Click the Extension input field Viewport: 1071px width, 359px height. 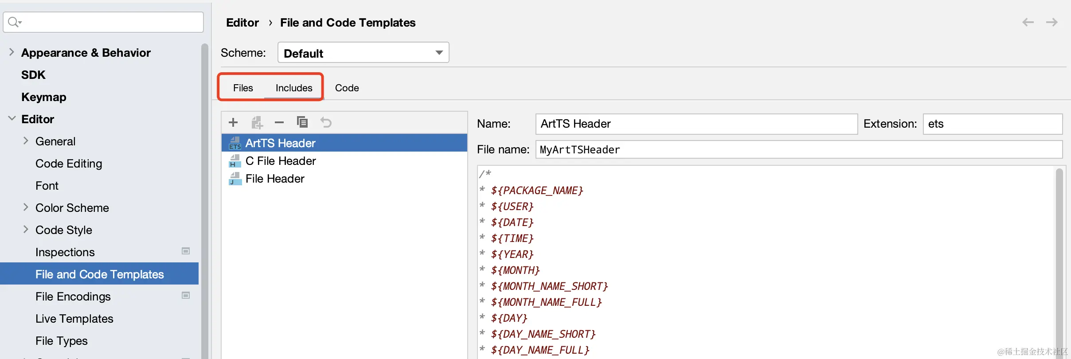[x=992, y=124]
